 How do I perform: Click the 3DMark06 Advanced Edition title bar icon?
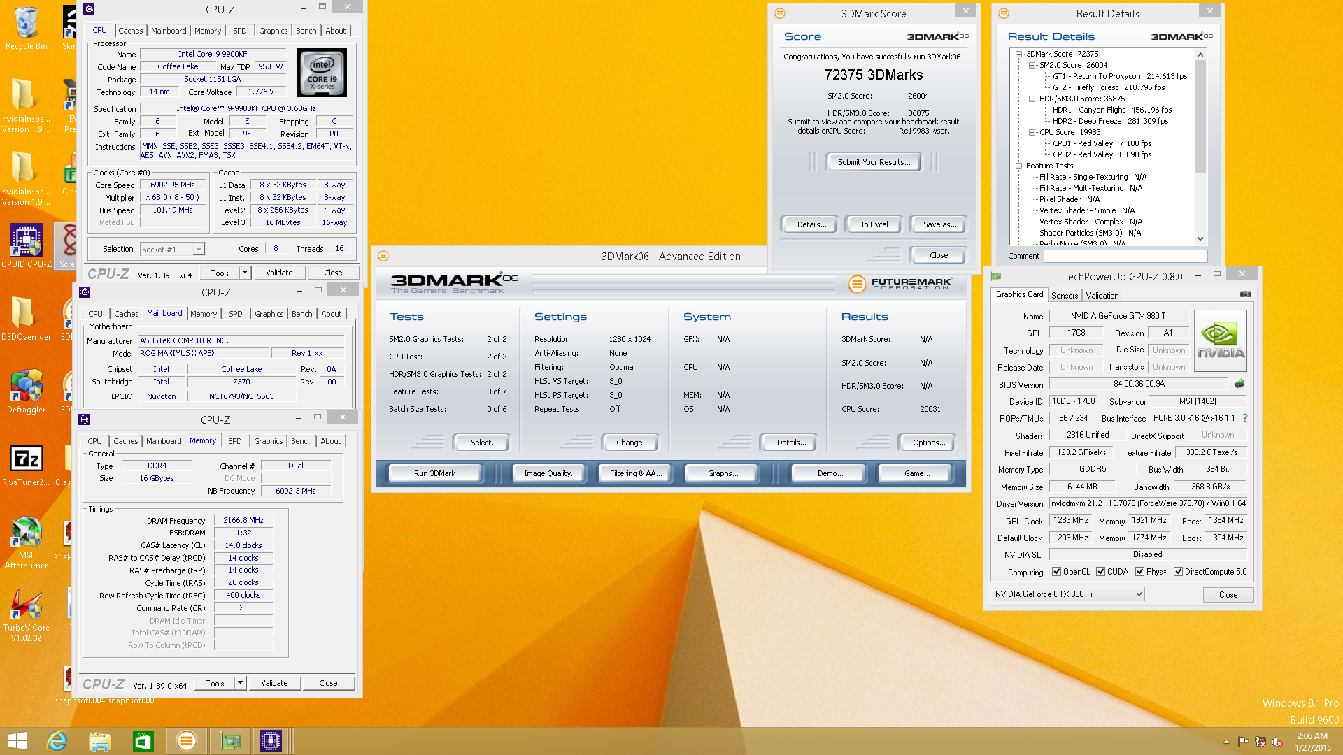pos(383,256)
